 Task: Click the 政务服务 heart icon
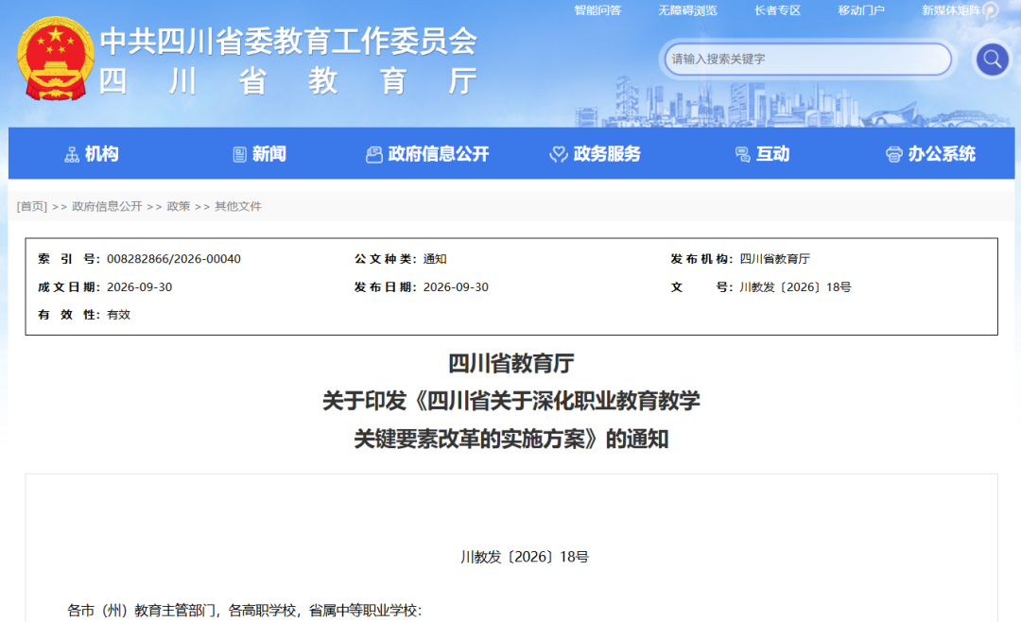[559, 154]
